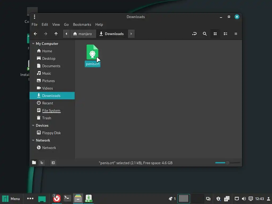This screenshot has width=272, height=204.
Task: Open File System in the sidebar
Action: point(52,110)
